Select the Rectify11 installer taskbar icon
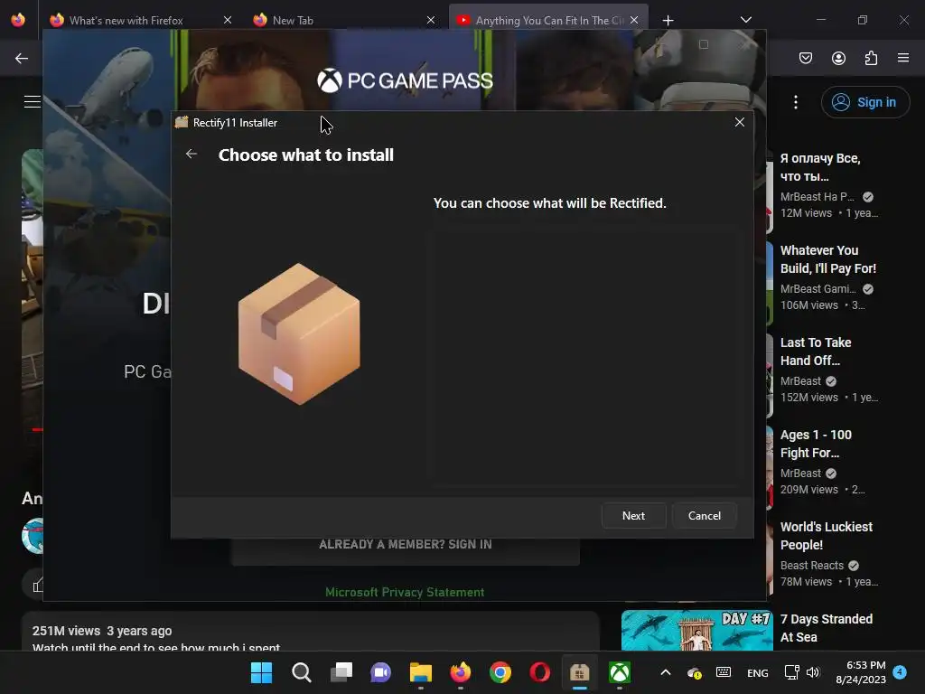925x694 pixels. 579,672
